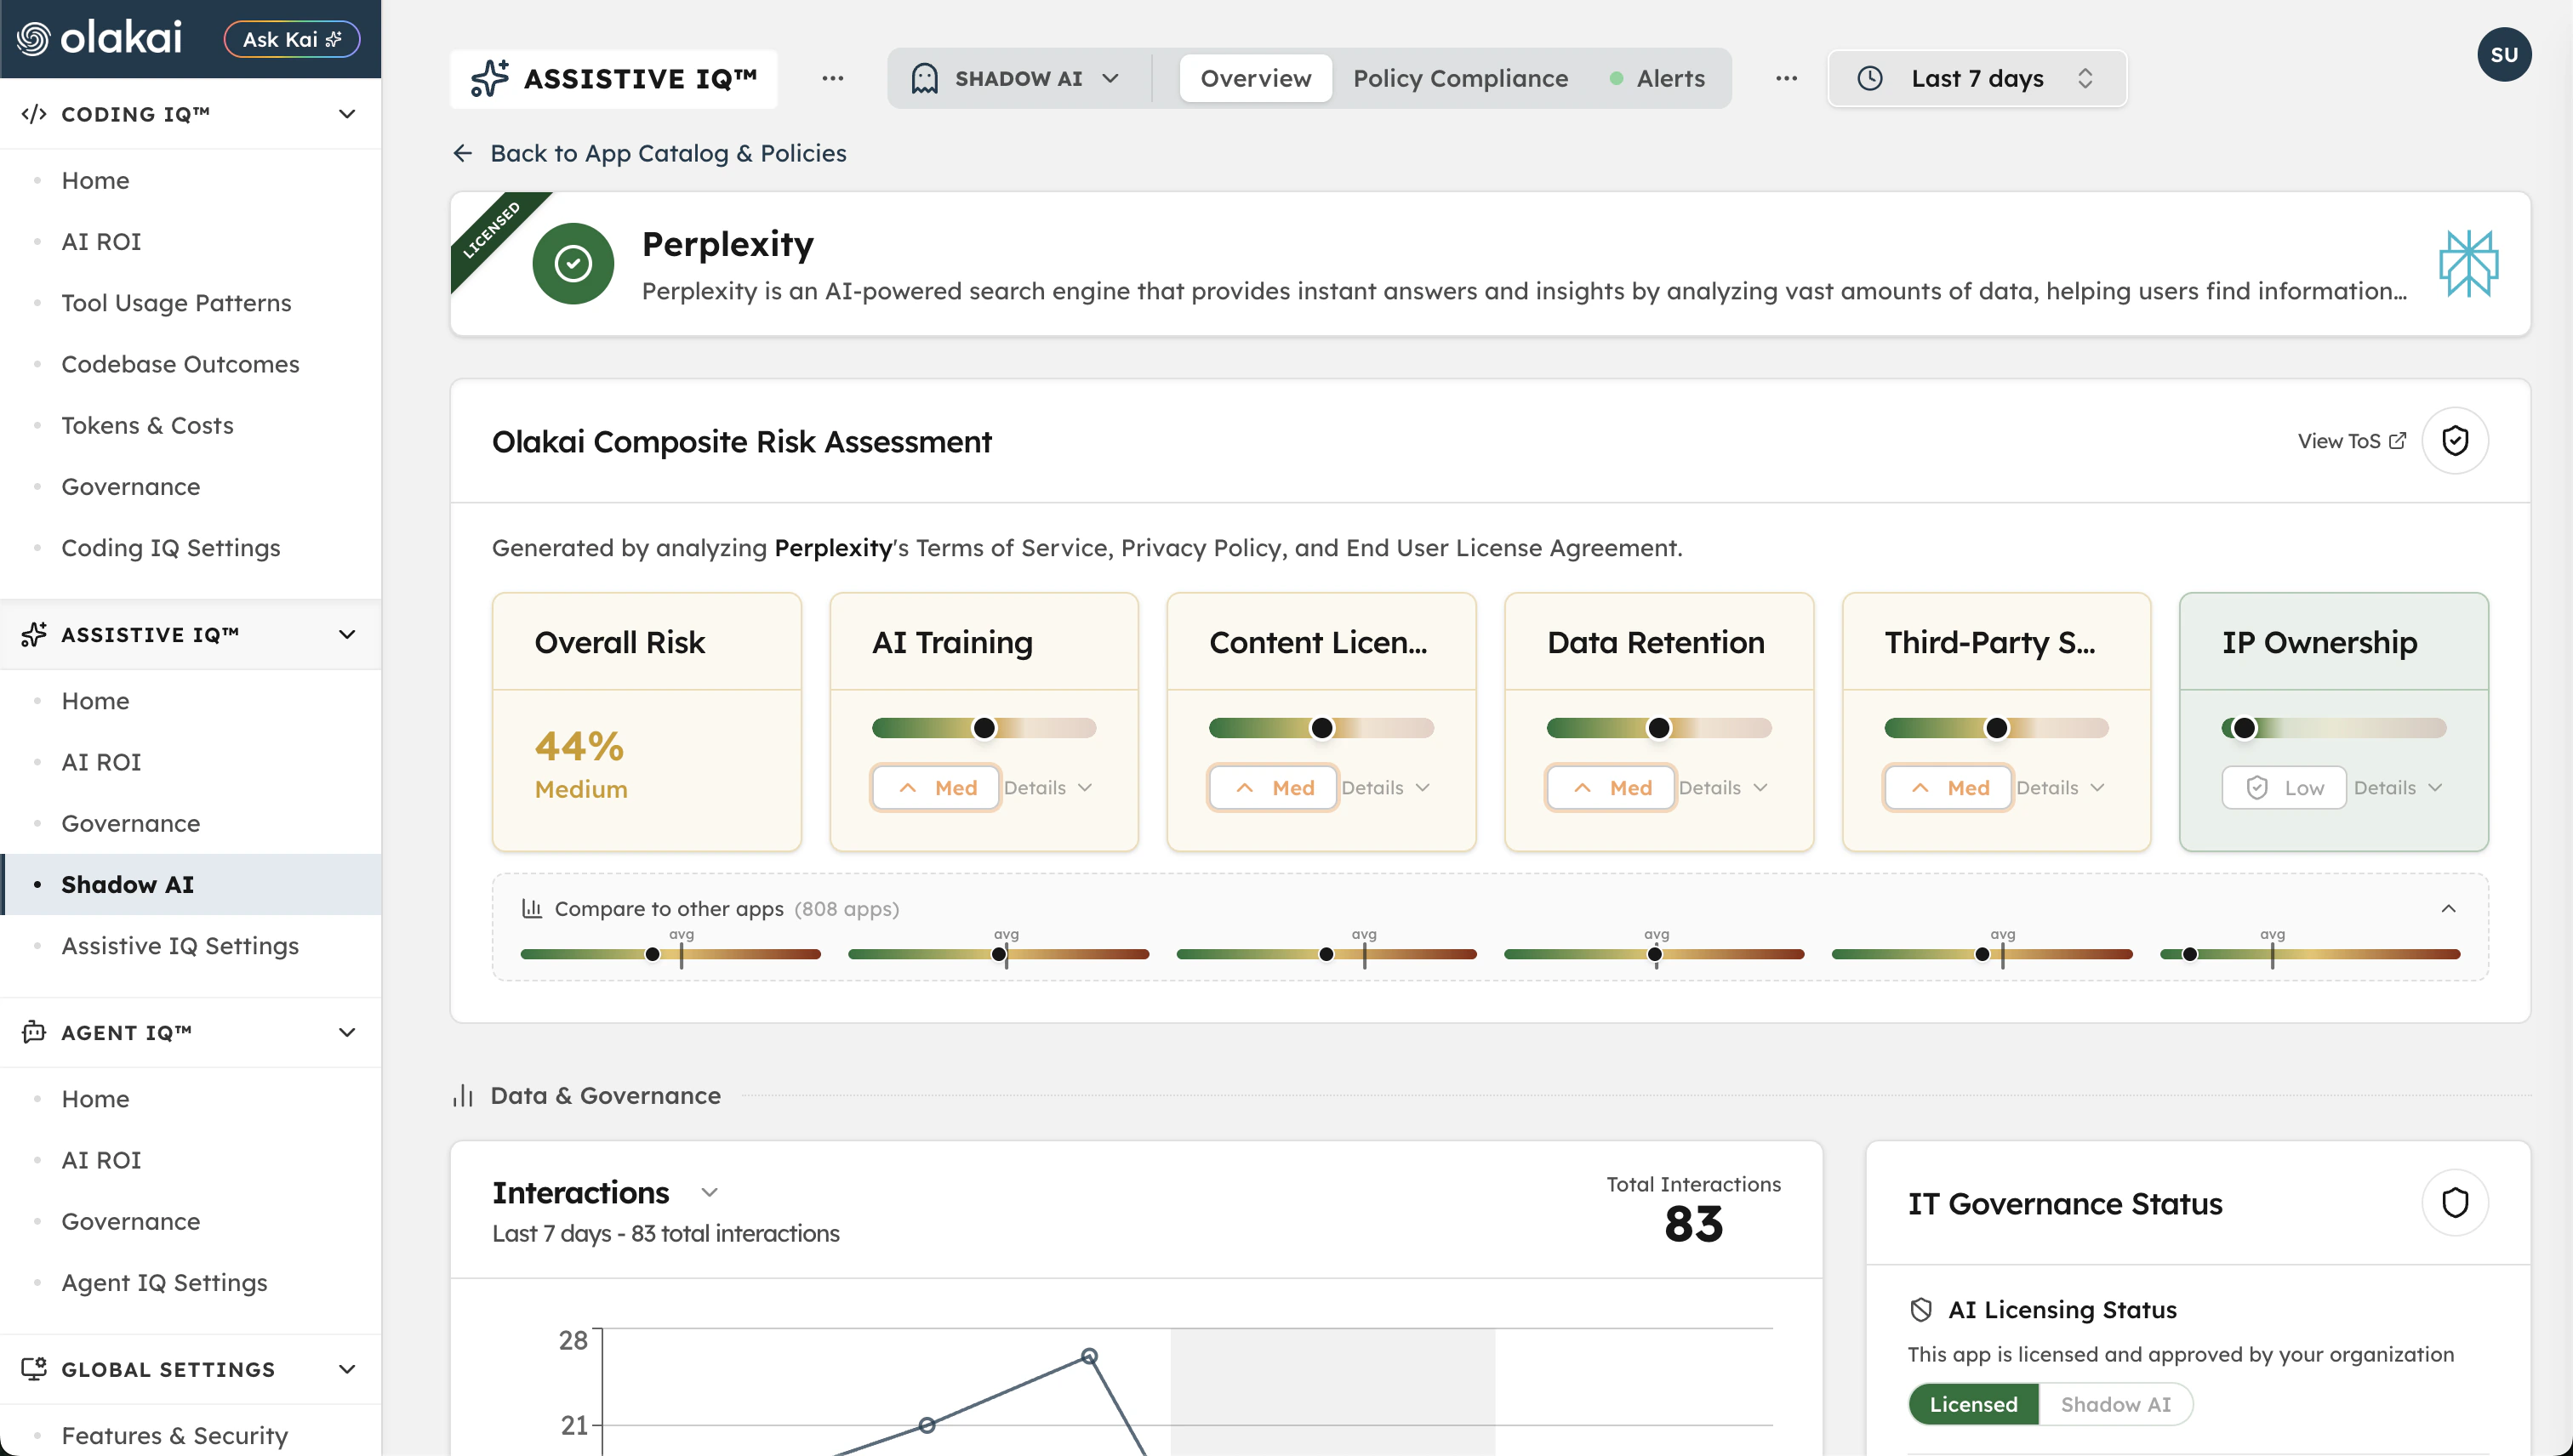The image size is (2573, 1456).
Task: Expand Third-Party Sharing Details
Action: (2061, 787)
